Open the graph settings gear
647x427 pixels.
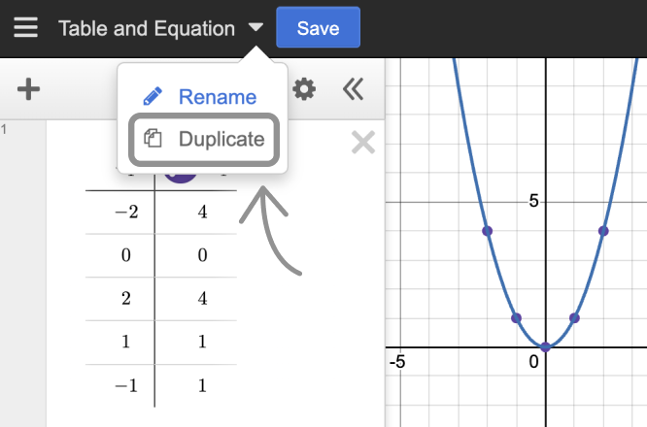click(x=304, y=90)
